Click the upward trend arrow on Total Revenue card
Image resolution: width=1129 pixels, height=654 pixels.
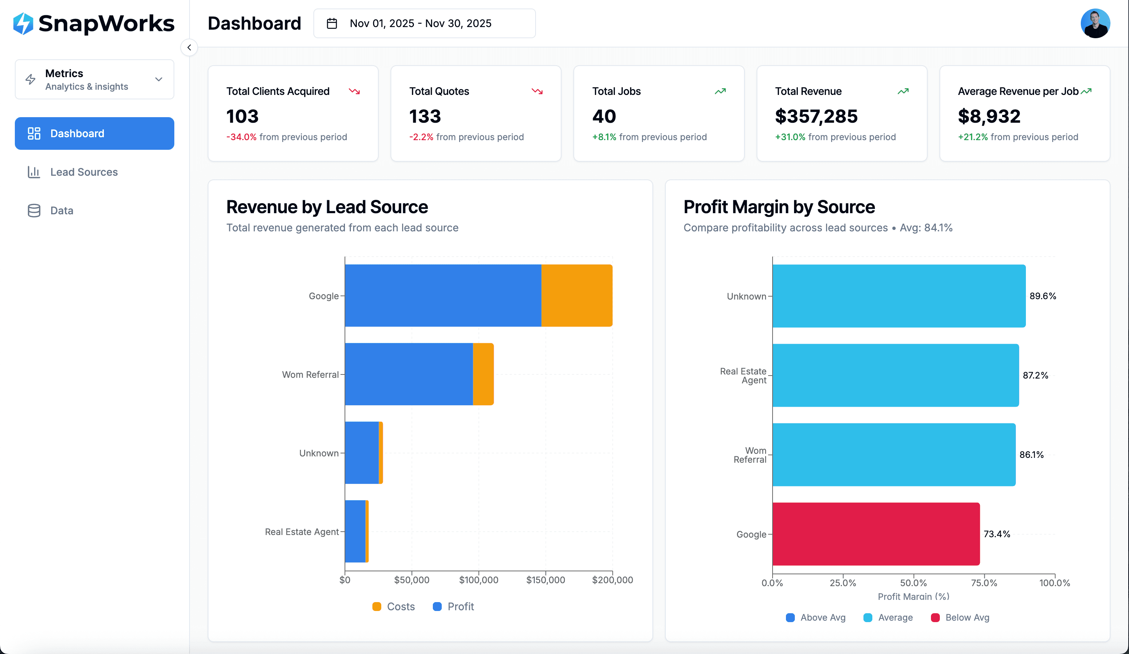903,91
